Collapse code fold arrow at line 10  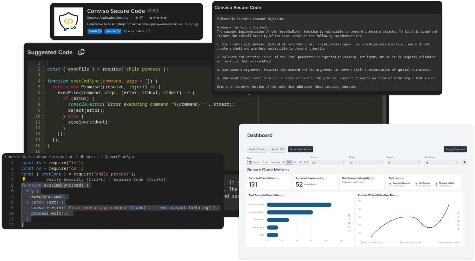point(43,116)
